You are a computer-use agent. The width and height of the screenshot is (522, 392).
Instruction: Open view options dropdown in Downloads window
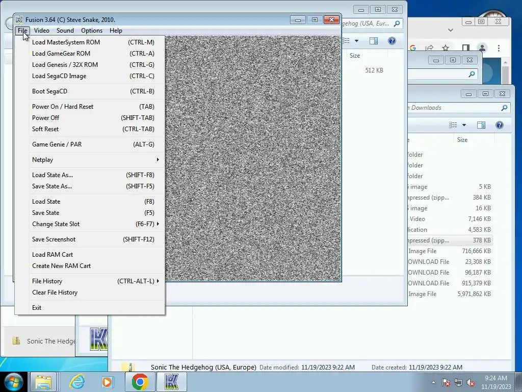pos(464,125)
